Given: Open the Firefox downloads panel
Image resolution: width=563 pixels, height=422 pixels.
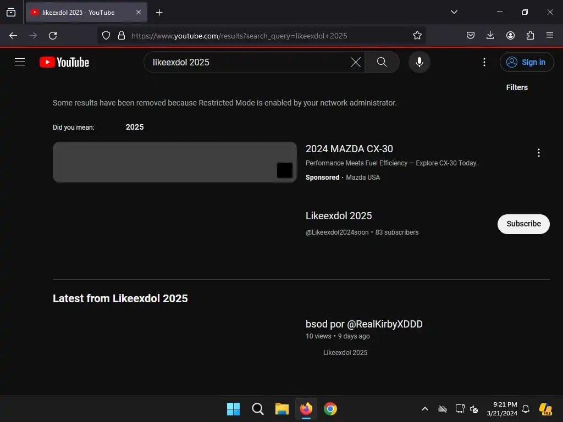Looking at the screenshot, I should pos(490,35).
